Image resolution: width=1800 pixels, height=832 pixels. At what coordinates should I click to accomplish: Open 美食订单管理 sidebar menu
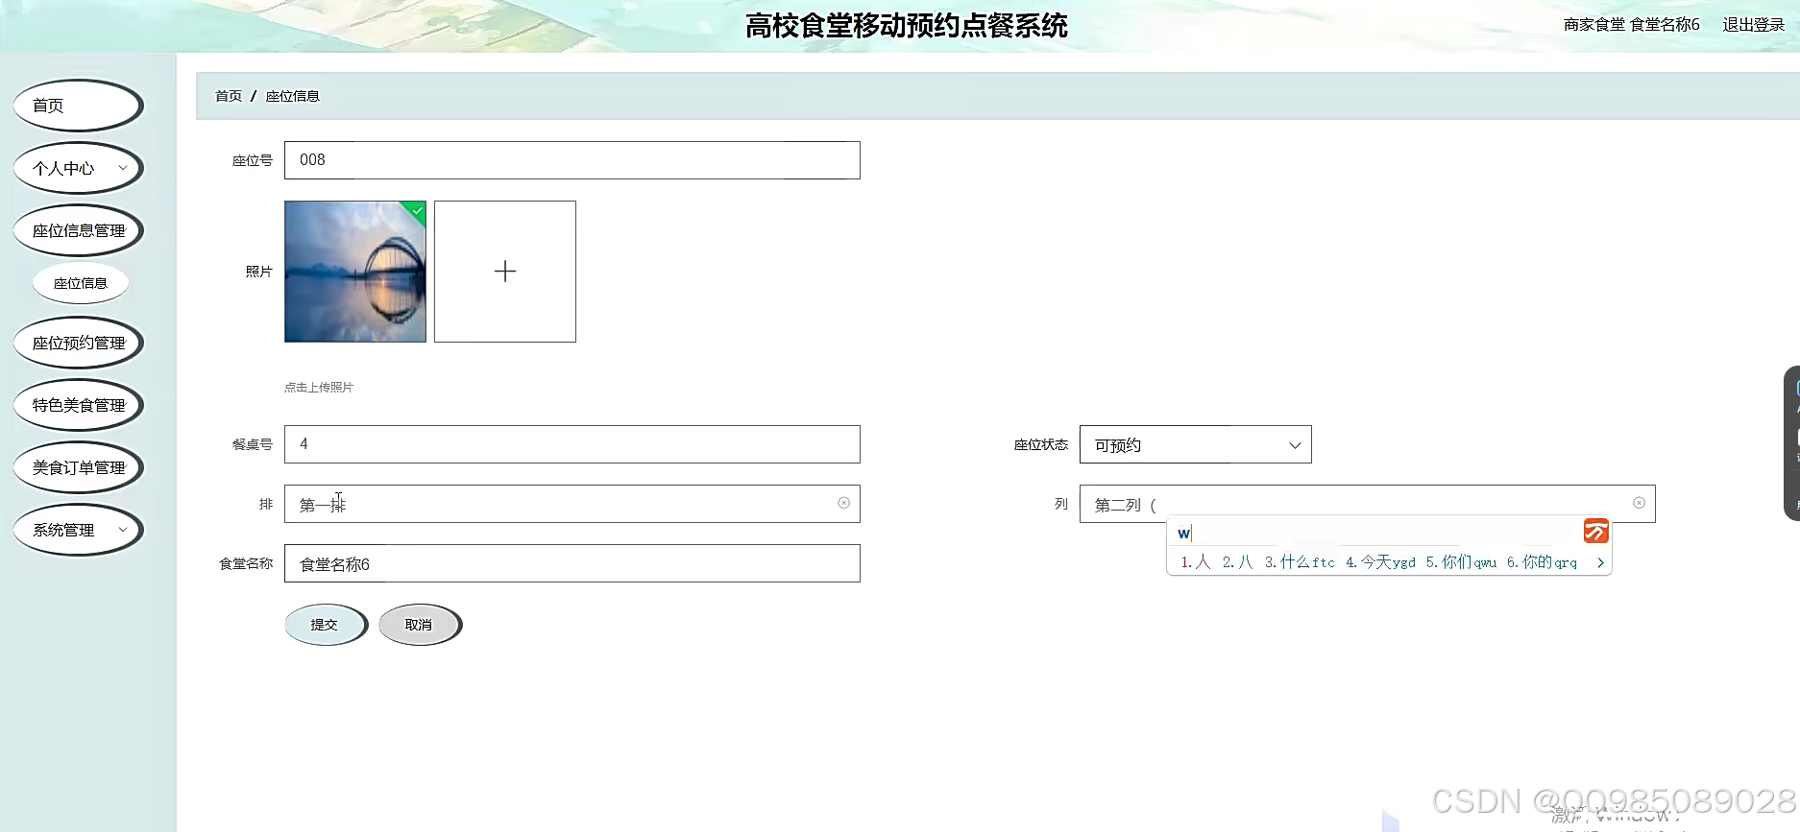point(78,467)
